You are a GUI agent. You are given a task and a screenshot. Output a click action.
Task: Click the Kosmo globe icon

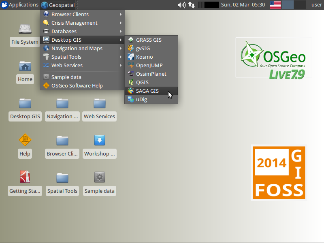(130, 57)
